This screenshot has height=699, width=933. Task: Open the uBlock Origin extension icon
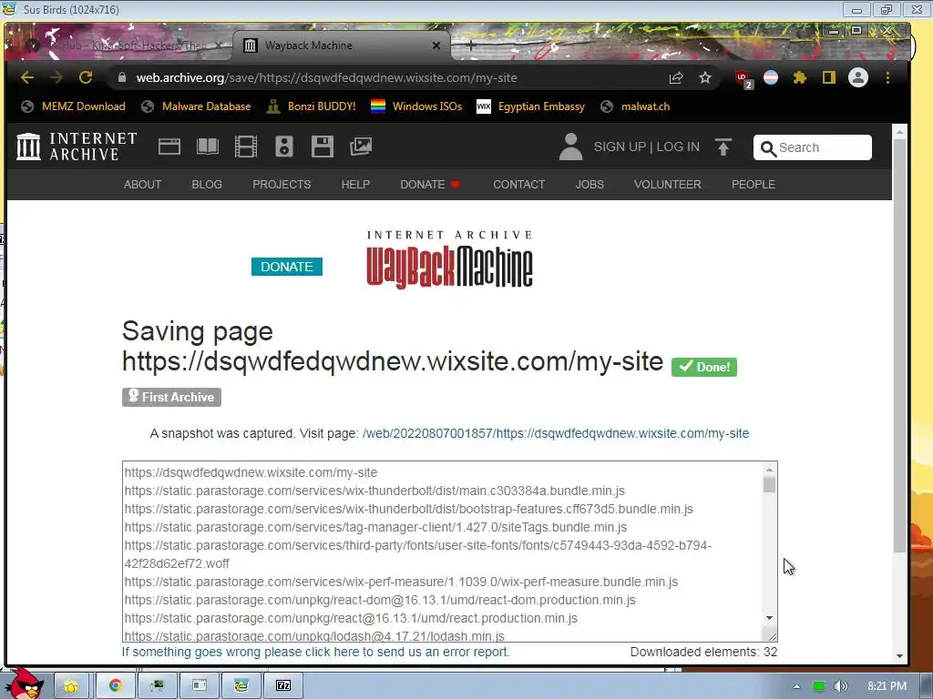[x=743, y=78]
